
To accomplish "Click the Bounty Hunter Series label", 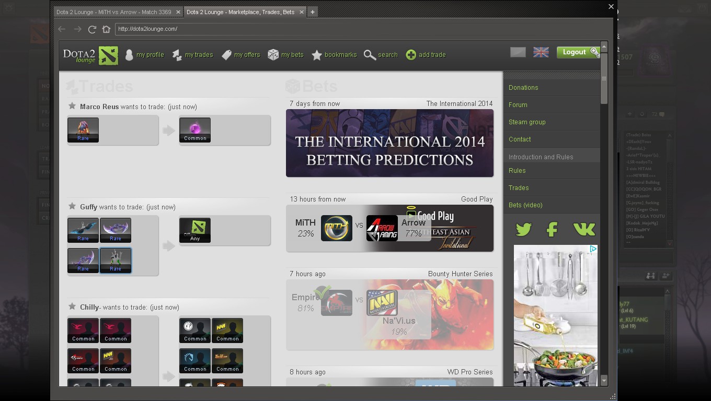I will tap(460, 274).
